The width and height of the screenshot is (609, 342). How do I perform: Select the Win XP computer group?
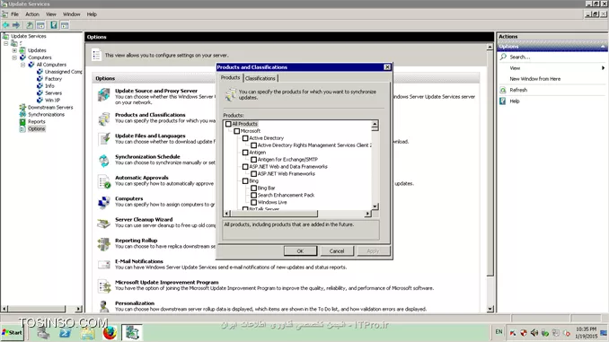coord(52,101)
